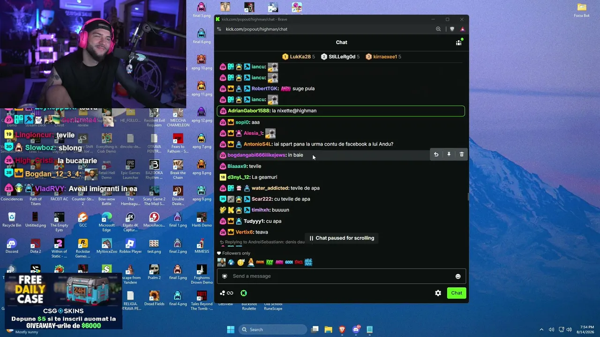Open the emoji picker in message box
The width and height of the screenshot is (600, 337).
458,276
